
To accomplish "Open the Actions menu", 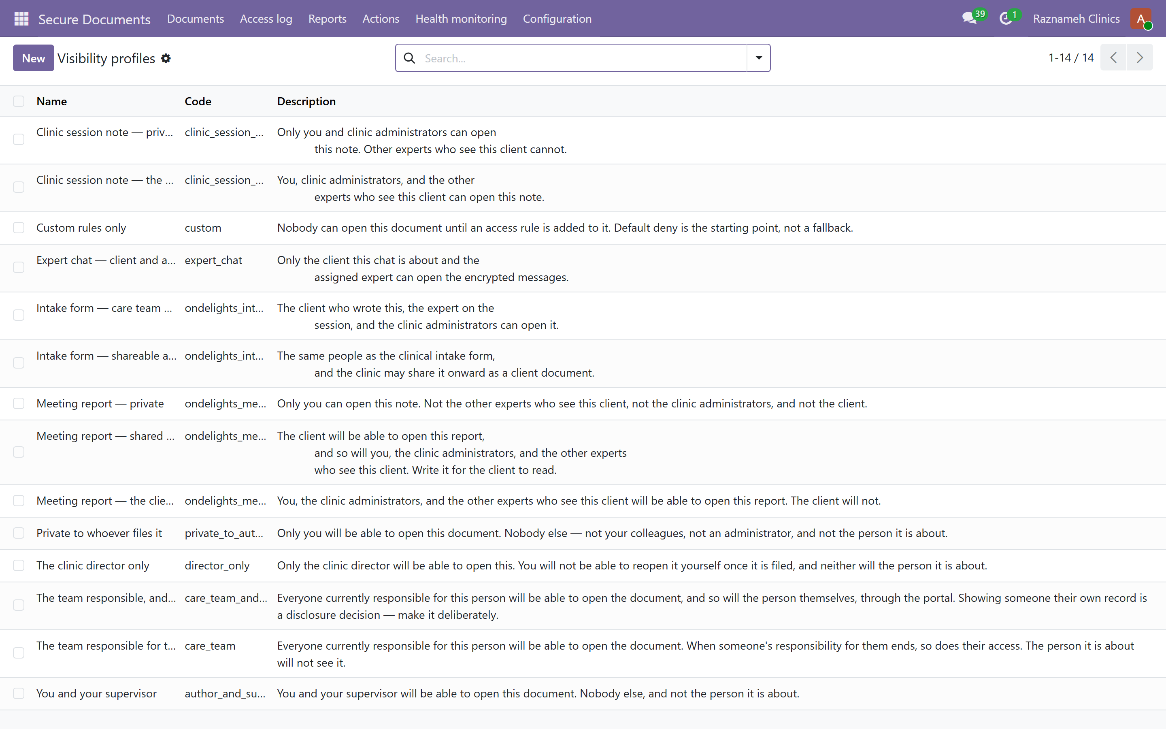I will point(381,19).
